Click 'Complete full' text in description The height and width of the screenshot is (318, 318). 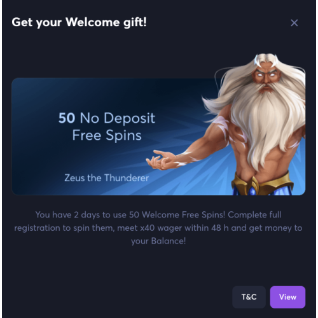pyautogui.click(x=254, y=215)
